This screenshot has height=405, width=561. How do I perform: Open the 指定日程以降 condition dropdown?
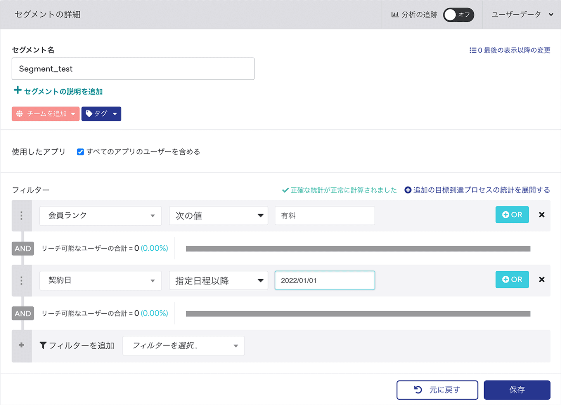tap(218, 280)
